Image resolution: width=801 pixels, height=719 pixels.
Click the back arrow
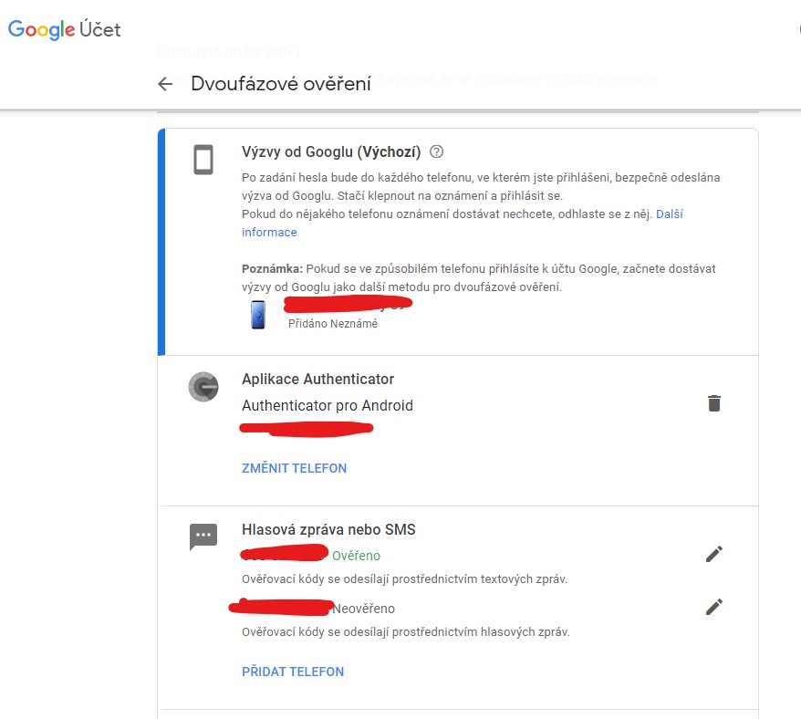165,83
